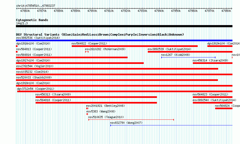This screenshot has width=240, height=144.
Task: Open nsv456313 (Itsara2009) variant label
Action: click(x=53, y=94)
